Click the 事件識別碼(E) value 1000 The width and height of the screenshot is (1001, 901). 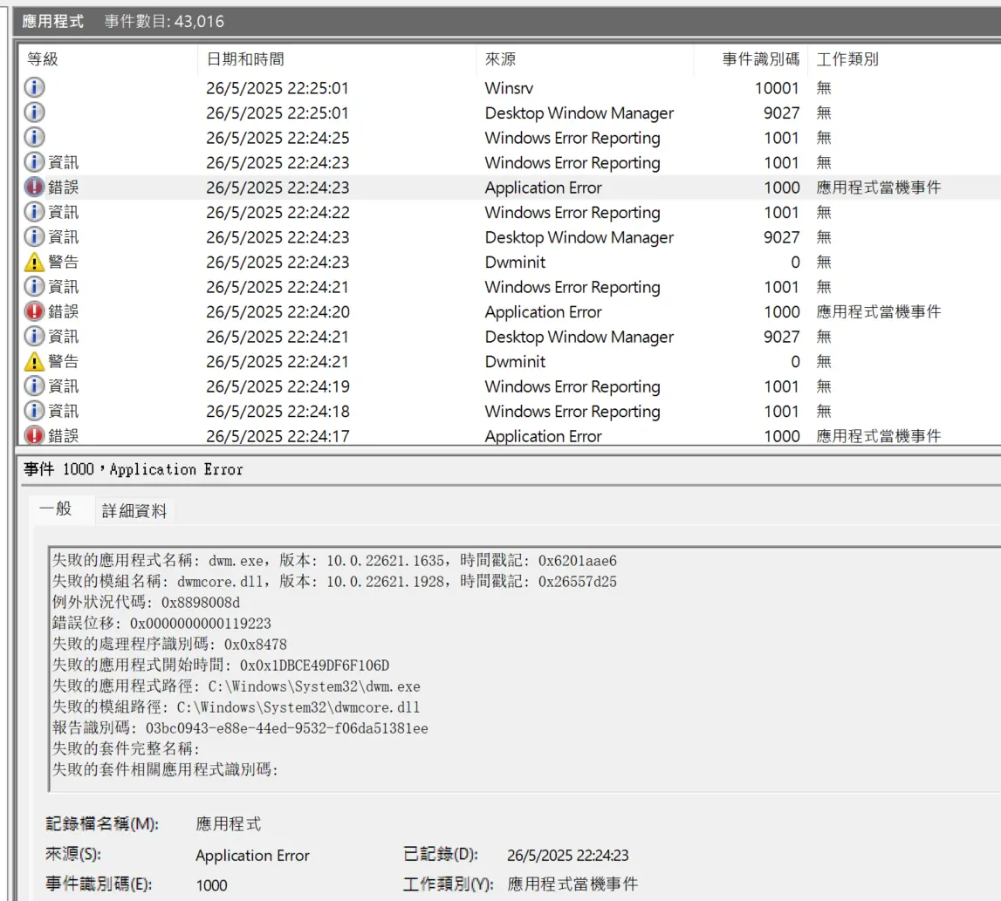point(211,885)
